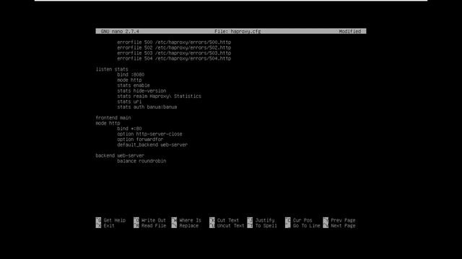462x259 pixels.
Task: Click the 'option forwardfor' line
Action: tap(140, 140)
